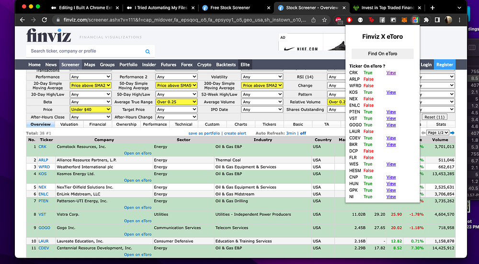Click the share icon in address bar
This screenshot has width=479, height=264.
313,20
